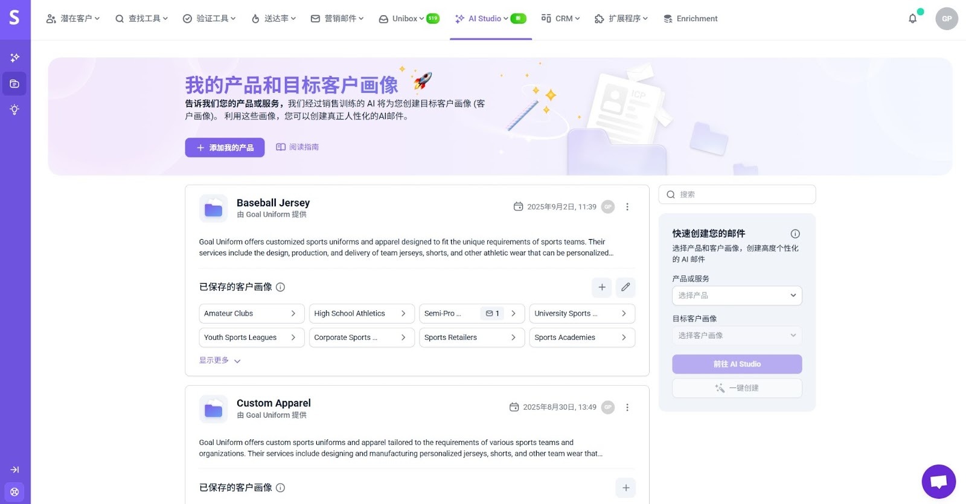Edit the Baseball Jersey customer personas with the pencil
Image resolution: width=966 pixels, height=504 pixels.
[625, 287]
